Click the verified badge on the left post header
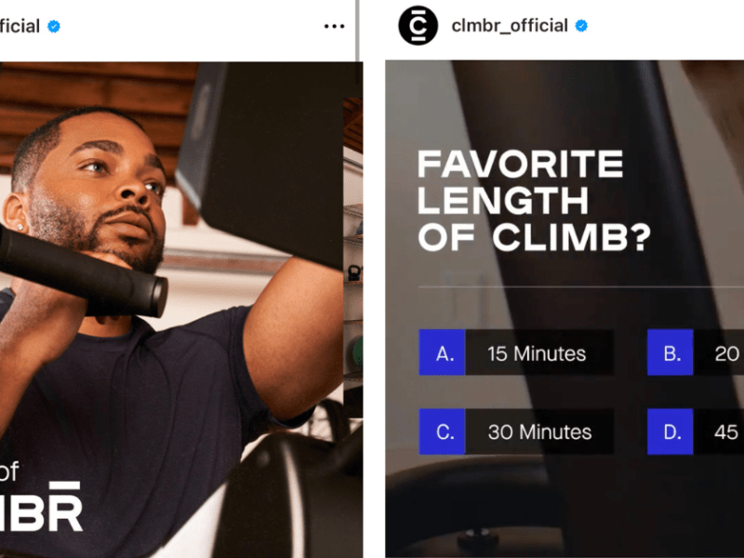Viewport: 744px width, 558px height. 54,26
